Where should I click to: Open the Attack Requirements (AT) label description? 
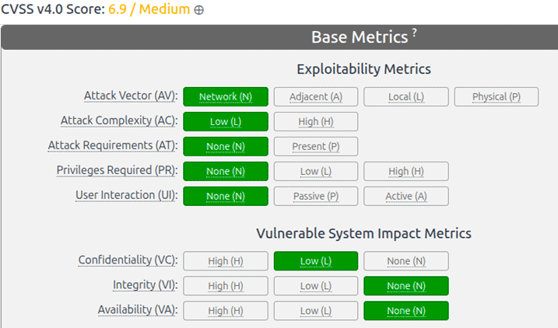(113, 145)
